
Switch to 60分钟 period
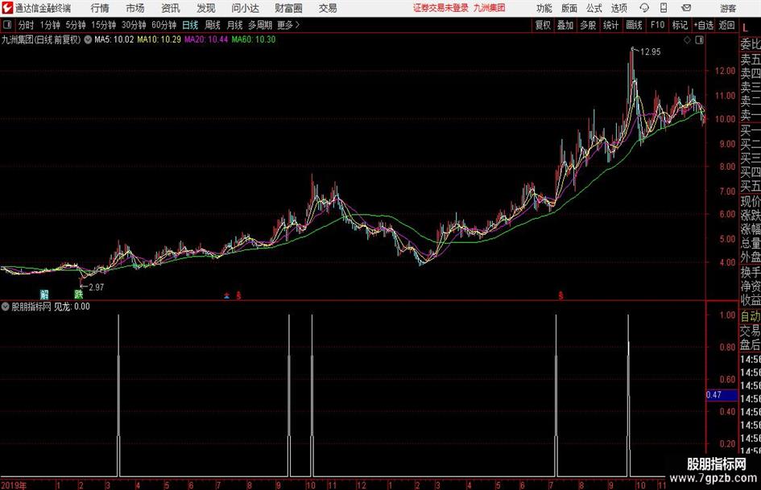click(x=163, y=25)
